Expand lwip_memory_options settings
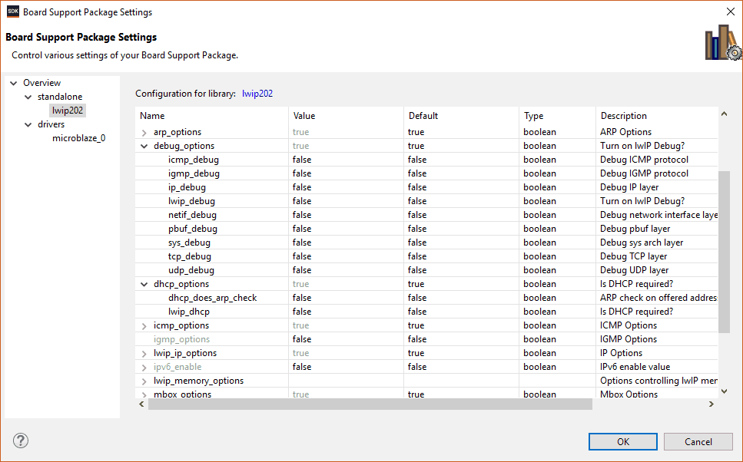The image size is (743, 462). [x=144, y=381]
